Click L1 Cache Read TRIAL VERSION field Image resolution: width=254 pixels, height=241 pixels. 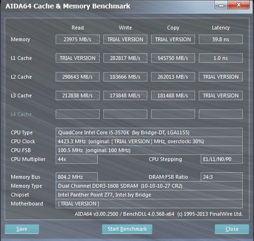(78, 58)
